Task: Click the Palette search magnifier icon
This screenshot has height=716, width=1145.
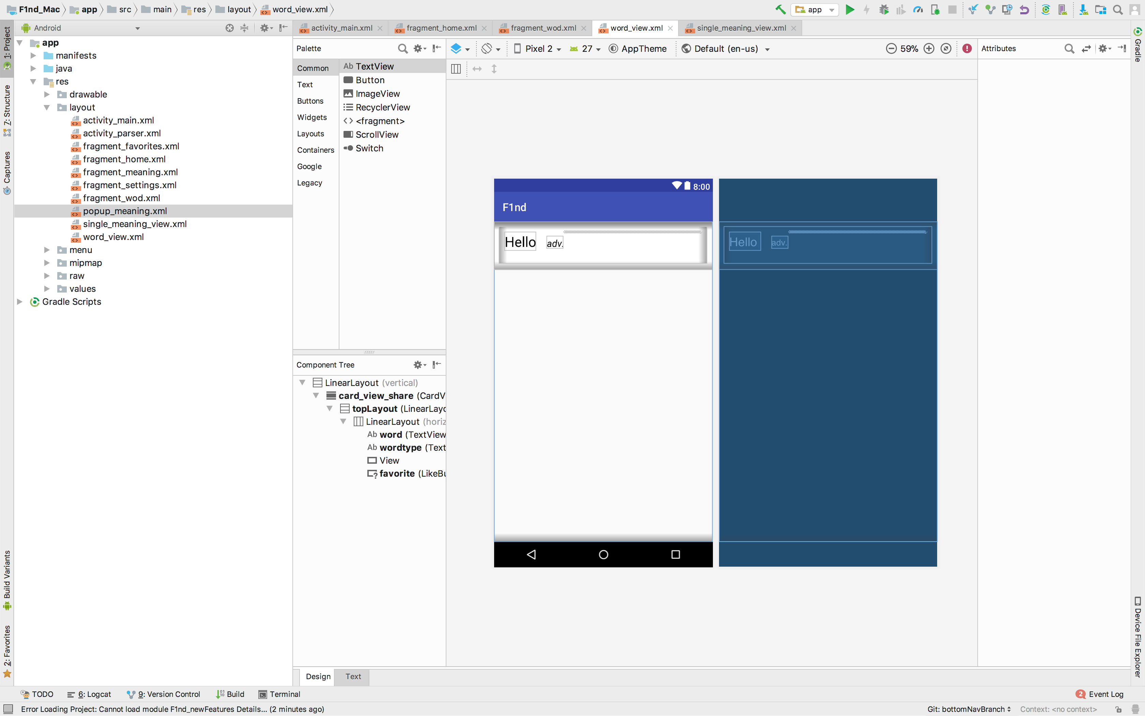Action: (x=403, y=48)
